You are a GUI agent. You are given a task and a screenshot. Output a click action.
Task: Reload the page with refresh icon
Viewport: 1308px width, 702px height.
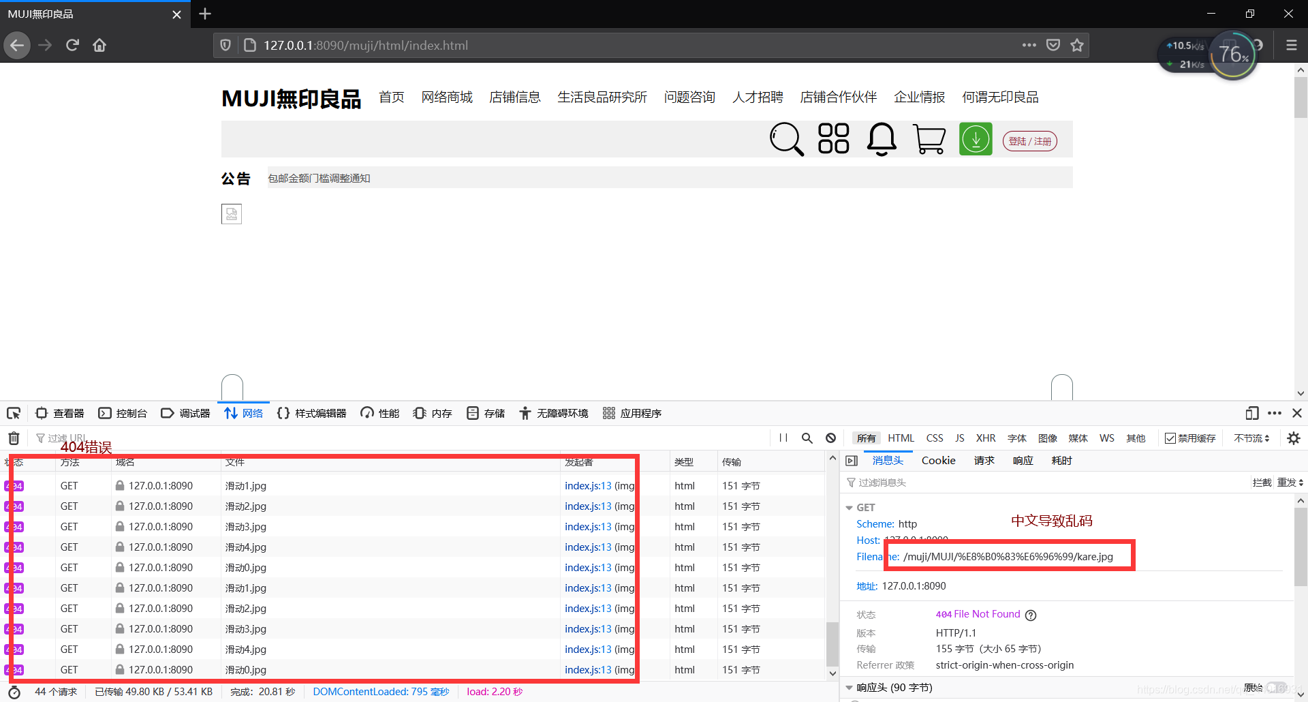click(72, 46)
